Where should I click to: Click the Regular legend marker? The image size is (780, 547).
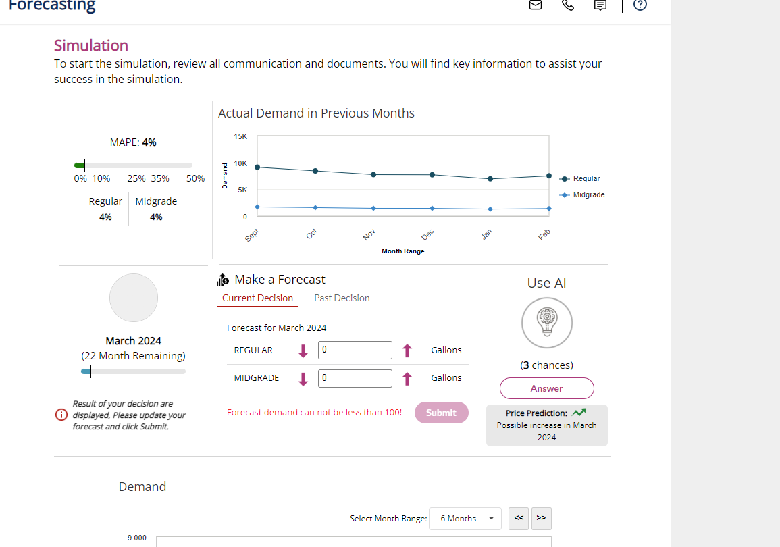564,178
